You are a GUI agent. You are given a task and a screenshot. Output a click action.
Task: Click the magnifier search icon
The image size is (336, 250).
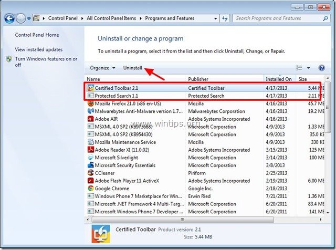click(x=325, y=18)
